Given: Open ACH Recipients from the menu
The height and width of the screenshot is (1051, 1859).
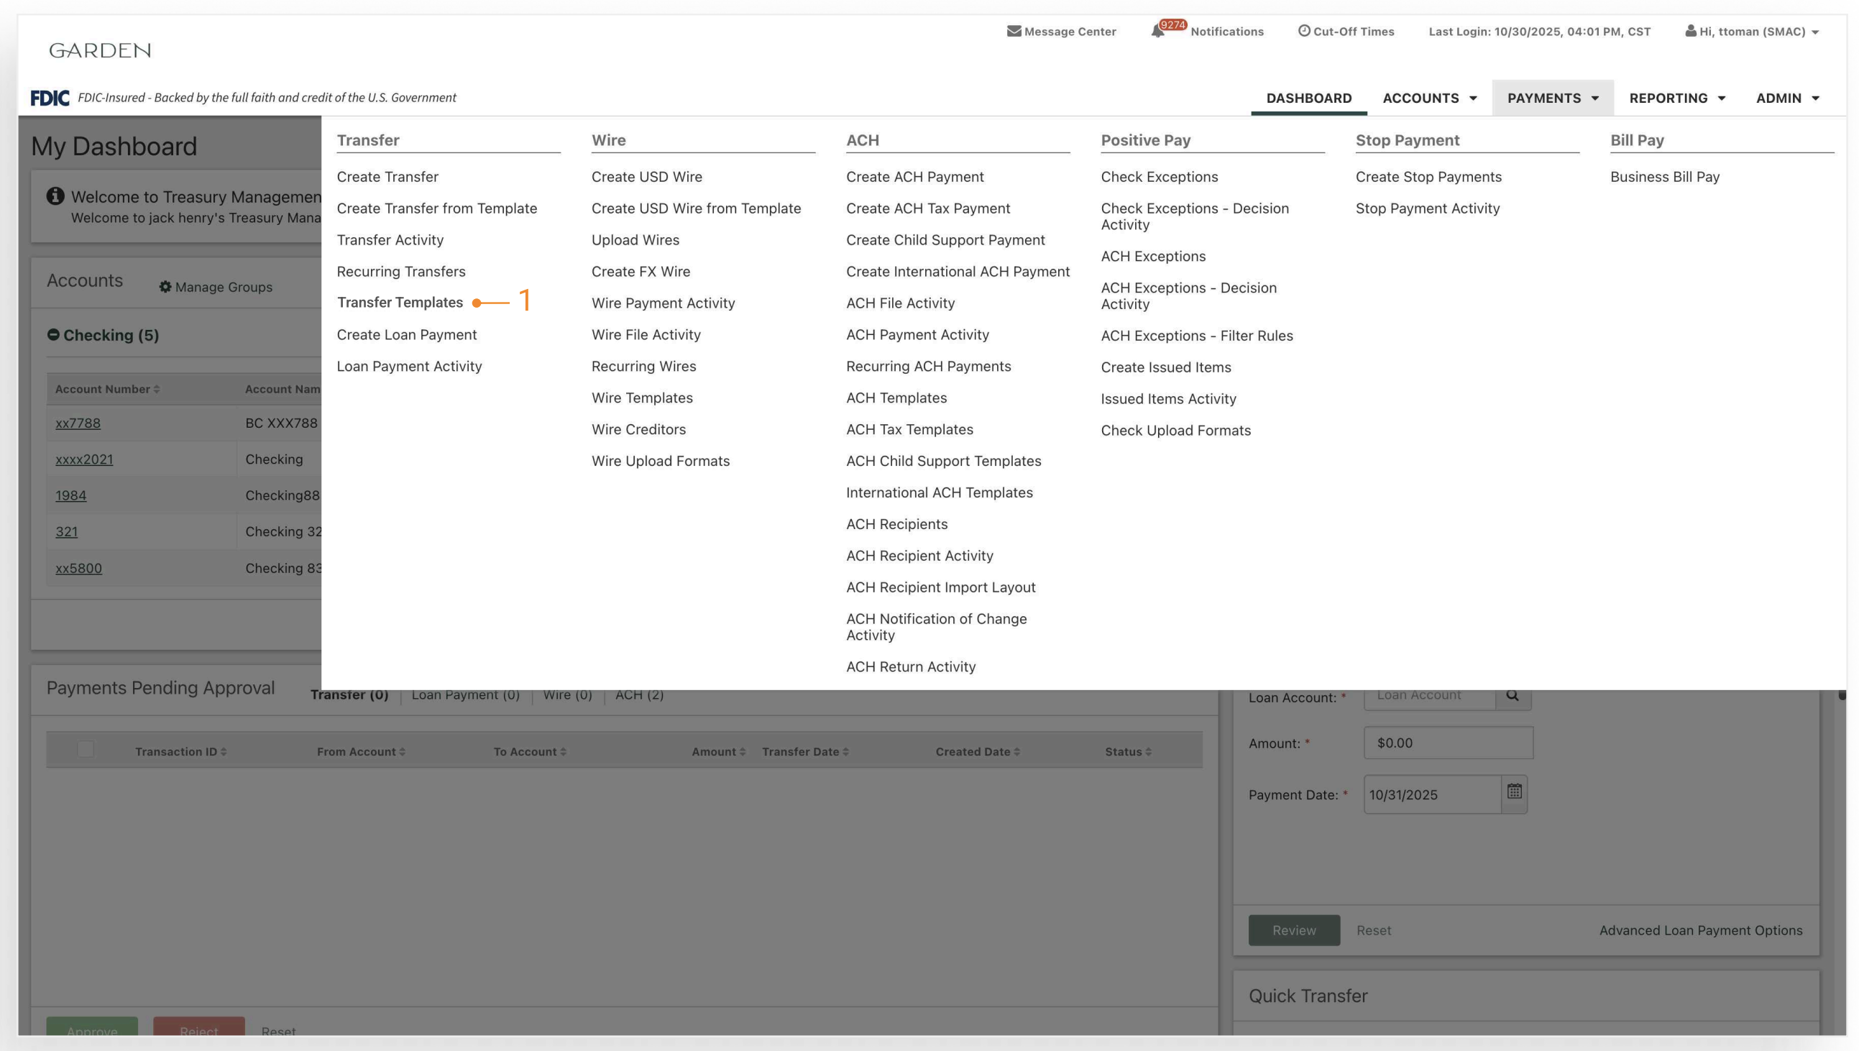Looking at the screenshot, I should tap(896, 524).
